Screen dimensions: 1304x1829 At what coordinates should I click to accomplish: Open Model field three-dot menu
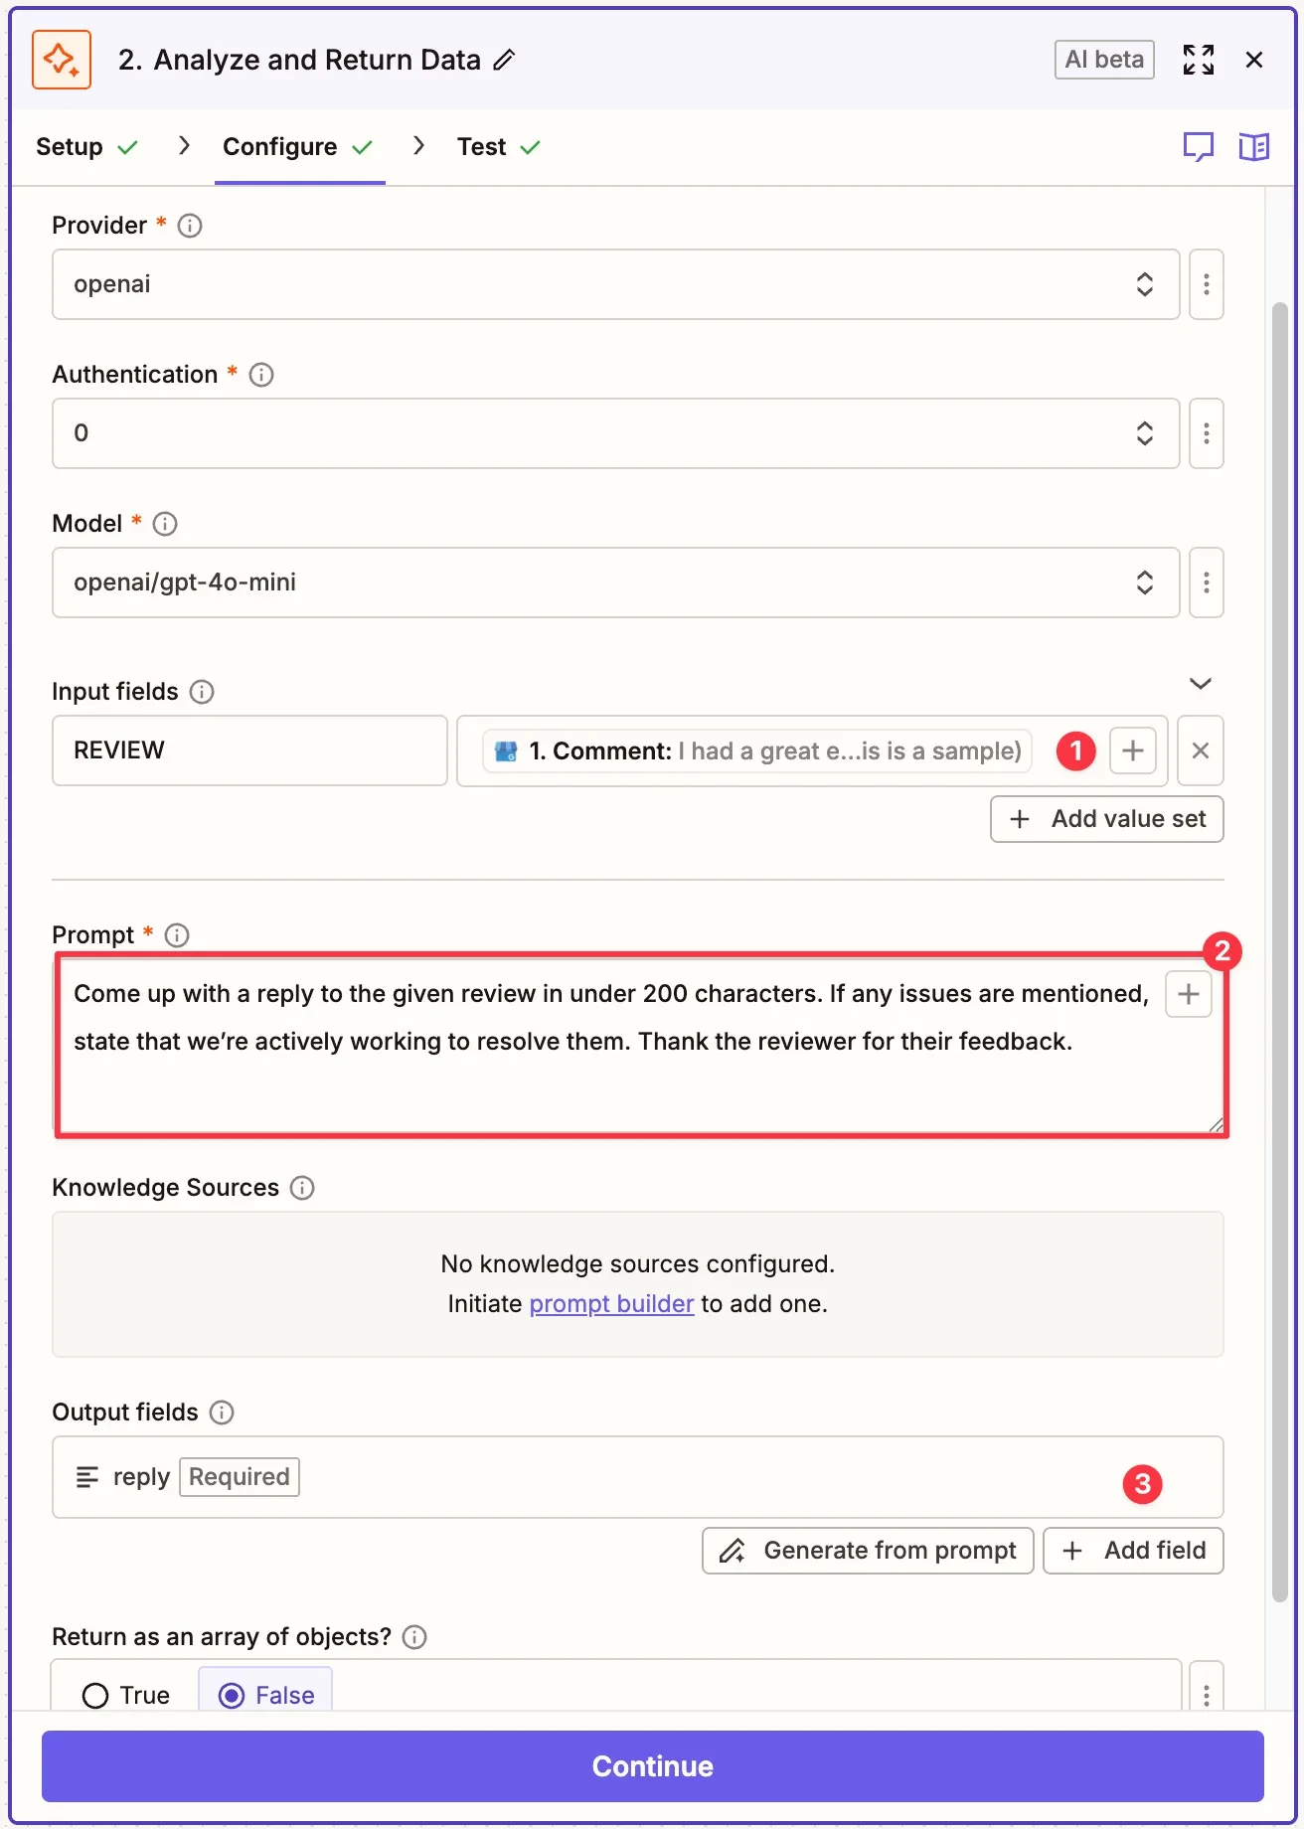point(1207,582)
